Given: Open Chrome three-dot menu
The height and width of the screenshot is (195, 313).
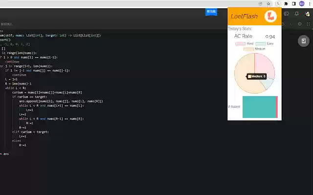Looking at the screenshot, I should 310,3.
